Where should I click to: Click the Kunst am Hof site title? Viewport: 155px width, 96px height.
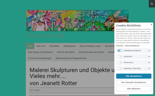[x=45, y=35]
